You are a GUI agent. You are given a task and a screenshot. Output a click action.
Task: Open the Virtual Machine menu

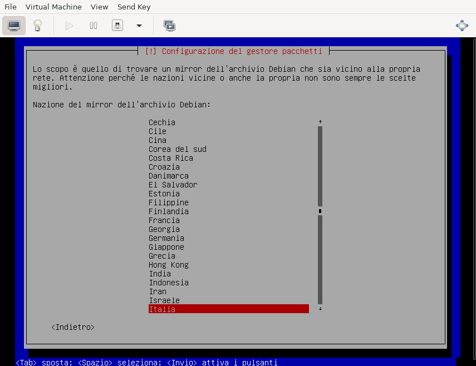tap(53, 7)
